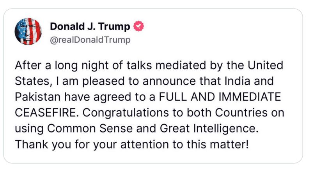Click the word States starting second line
312x169 pixels.
pos(32,81)
